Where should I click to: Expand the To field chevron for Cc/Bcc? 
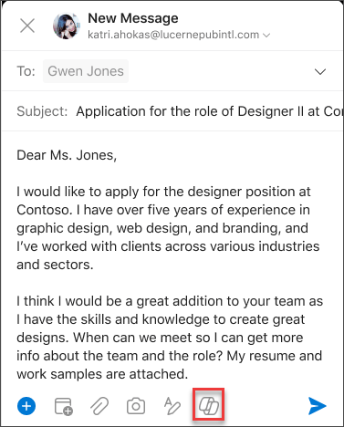tap(320, 72)
